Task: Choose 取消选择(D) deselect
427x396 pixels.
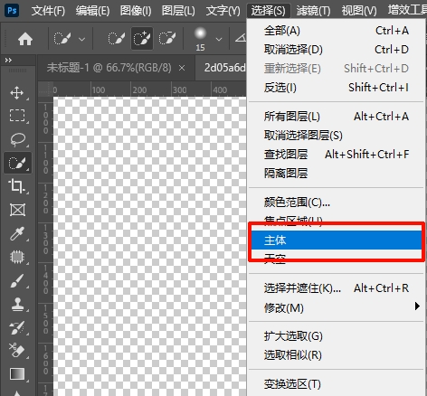Action: (337, 50)
